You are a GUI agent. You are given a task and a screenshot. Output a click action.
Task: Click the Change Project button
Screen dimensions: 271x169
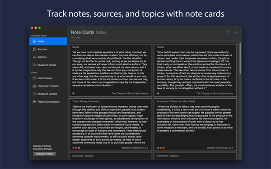coord(44,154)
